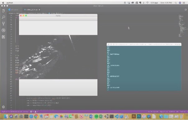Open the python menu in the menu bar
Viewport: 188px width, 120px height.
point(10,2)
